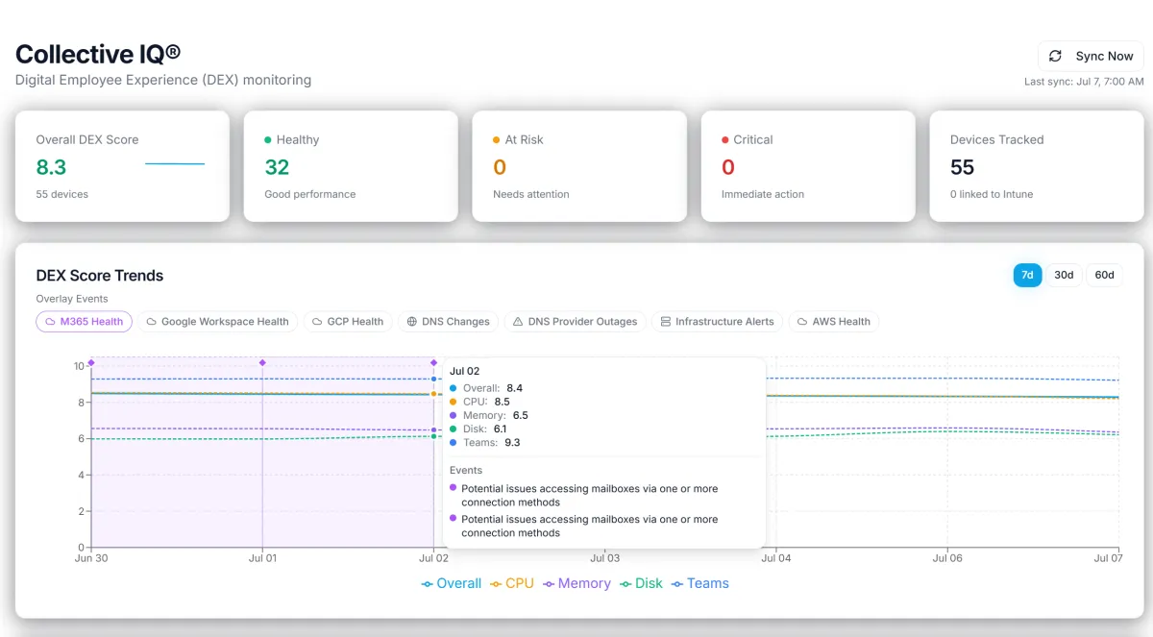This screenshot has height=637, width=1153.
Task: Click the orange At Risk status dot
Action: tap(497, 139)
